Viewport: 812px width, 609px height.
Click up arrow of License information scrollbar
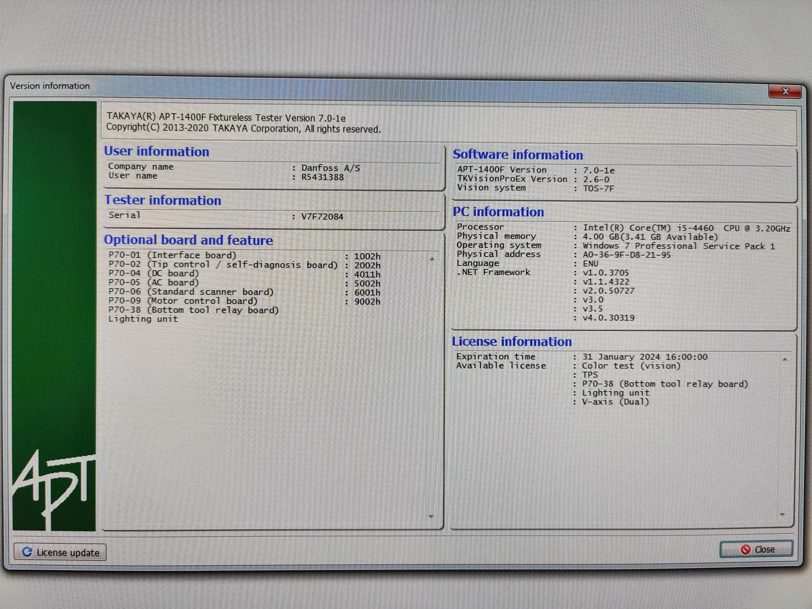[784, 359]
